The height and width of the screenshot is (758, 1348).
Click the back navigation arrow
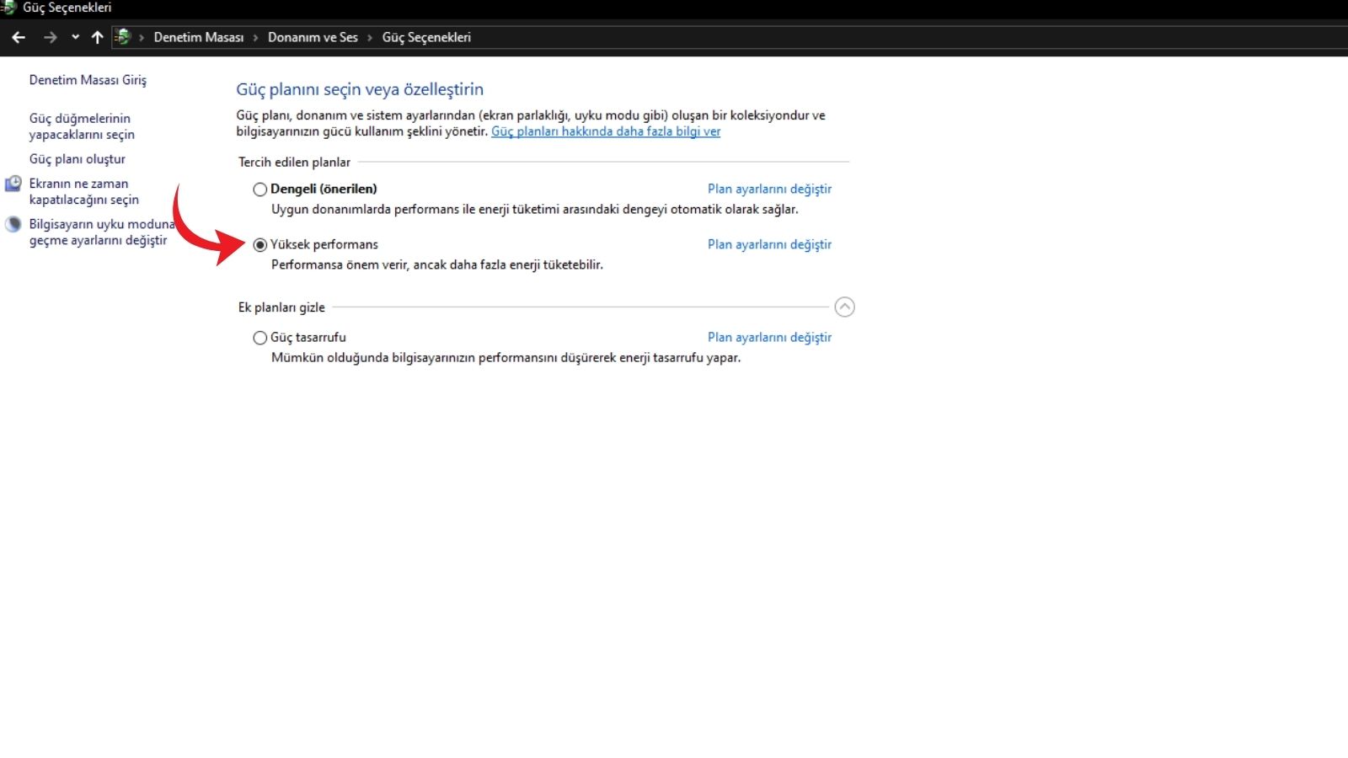19,37
